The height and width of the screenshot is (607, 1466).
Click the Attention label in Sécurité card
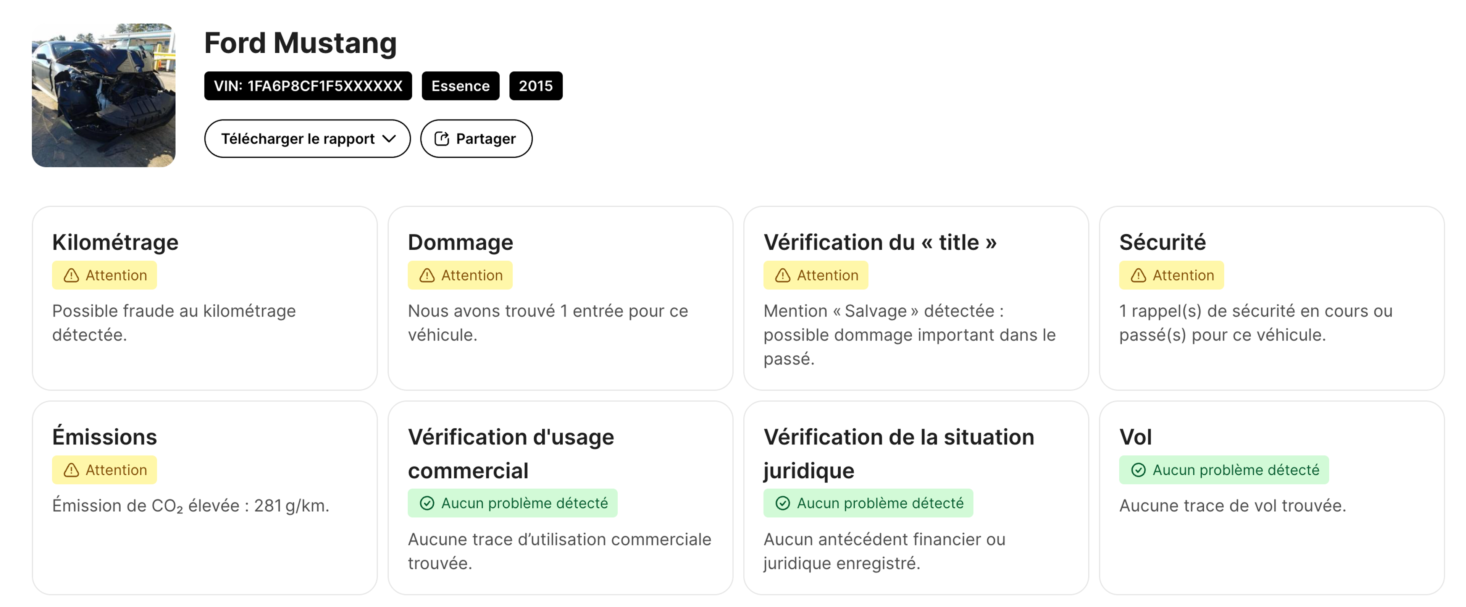pyautogui.click(x=1183, y=275)
